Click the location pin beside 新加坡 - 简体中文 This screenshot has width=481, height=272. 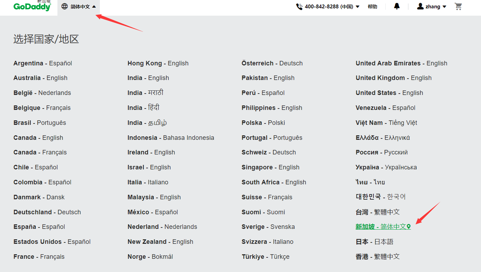click(409, 227)
